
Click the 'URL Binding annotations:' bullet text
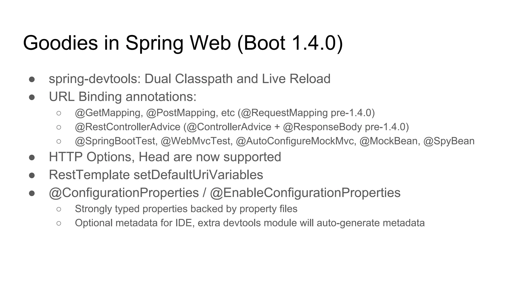coord(123,97)
